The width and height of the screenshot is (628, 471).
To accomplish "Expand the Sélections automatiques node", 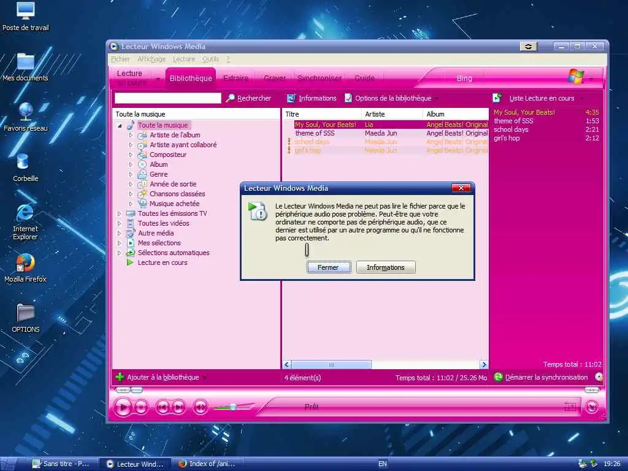I will [x=120, y=253].
